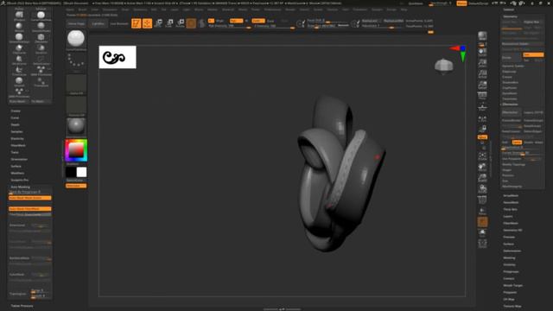Click the Gizmo 3D icon
553x311 pixels.
click(x=191, y=23)
